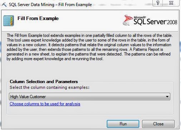Image resolution: width=181 pixels, height=130 pixels.
Task: Click the SQL Server Data Mining window title
Action: point(50,5)
